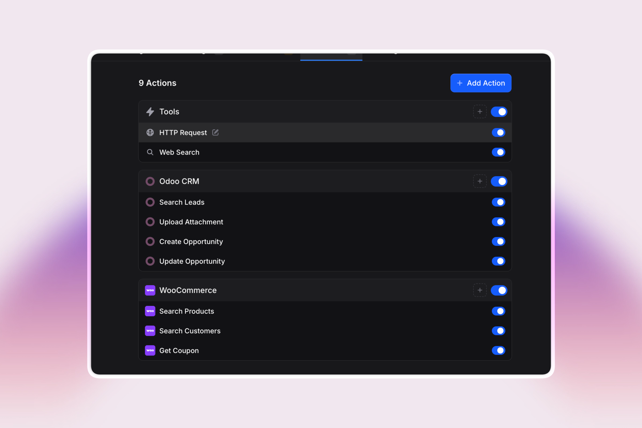This screenshot has height=428, width=642.
Task: Turn off Search Customers toggle
Action: (x=498, y=331)
